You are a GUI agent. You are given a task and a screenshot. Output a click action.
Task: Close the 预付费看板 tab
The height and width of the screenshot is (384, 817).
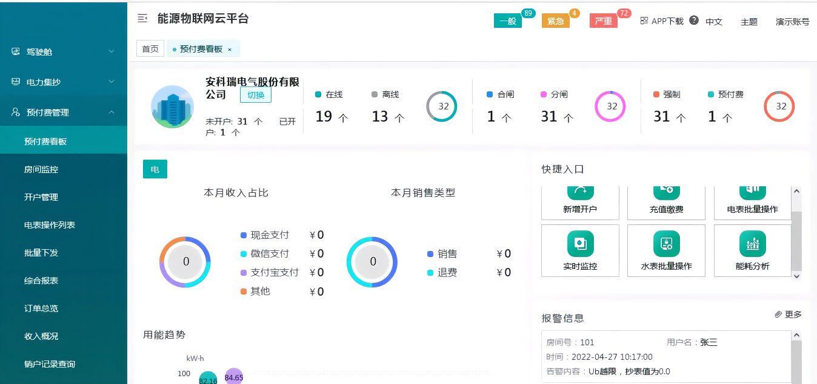click(230, 50)
